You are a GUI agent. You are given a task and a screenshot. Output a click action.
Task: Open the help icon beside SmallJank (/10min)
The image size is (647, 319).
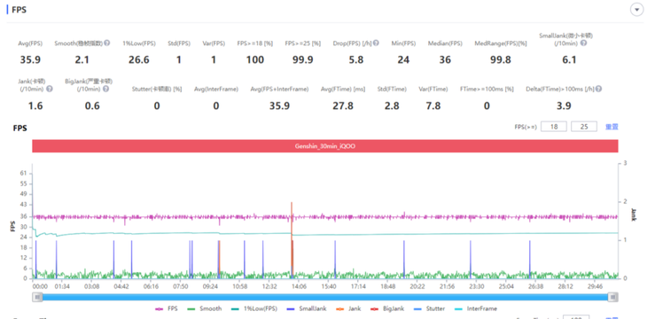pyautogui.click(x=583, y=43)
